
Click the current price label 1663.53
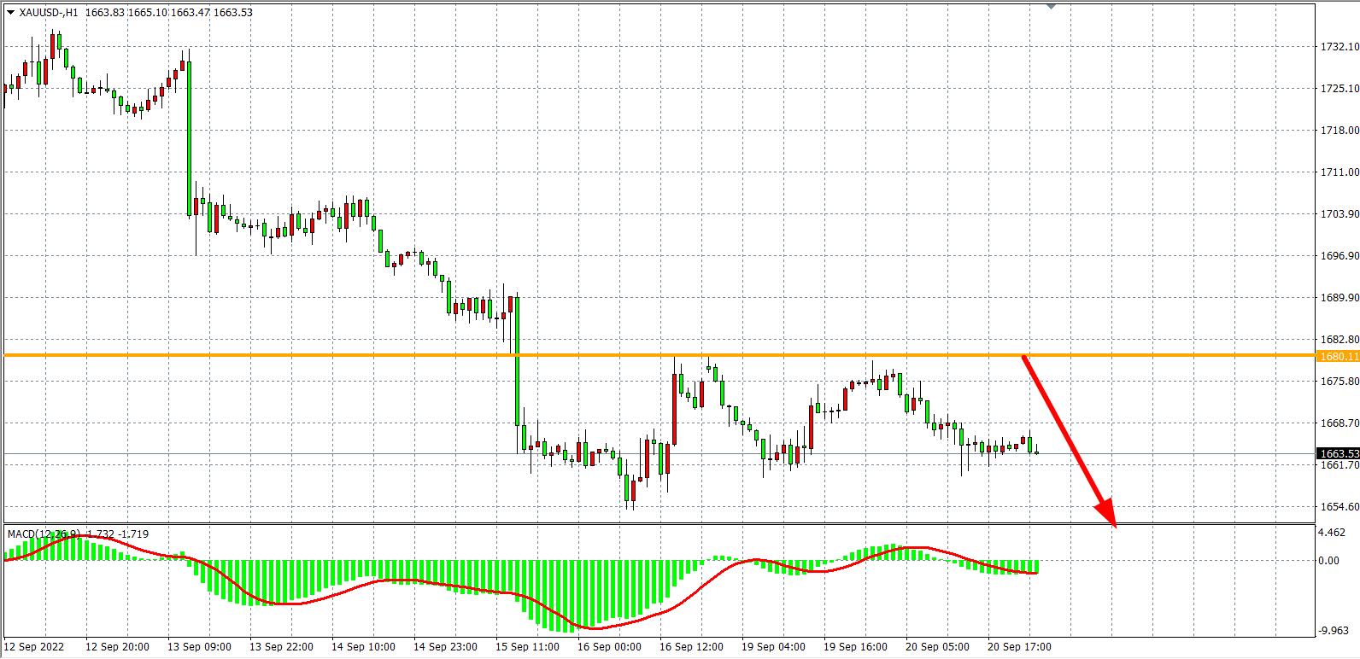[x=1337, y=453]
